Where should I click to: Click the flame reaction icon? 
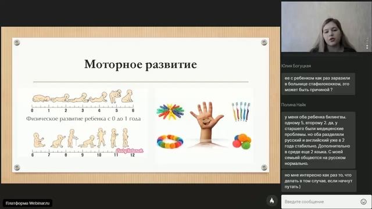(272, 201)
